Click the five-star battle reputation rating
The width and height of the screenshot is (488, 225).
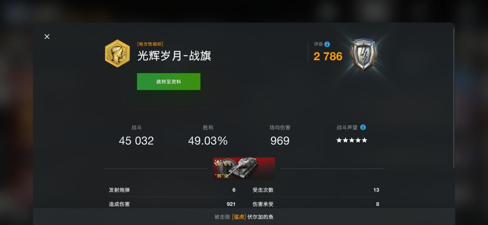coord(352,141)
